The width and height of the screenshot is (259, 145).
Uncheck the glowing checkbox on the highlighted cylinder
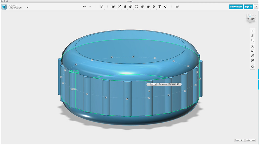(x=72, y=89)
